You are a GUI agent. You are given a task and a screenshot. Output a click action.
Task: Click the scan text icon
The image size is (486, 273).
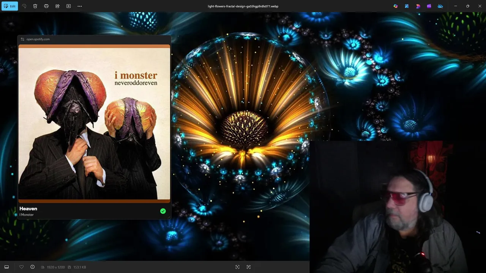point(249,267)
